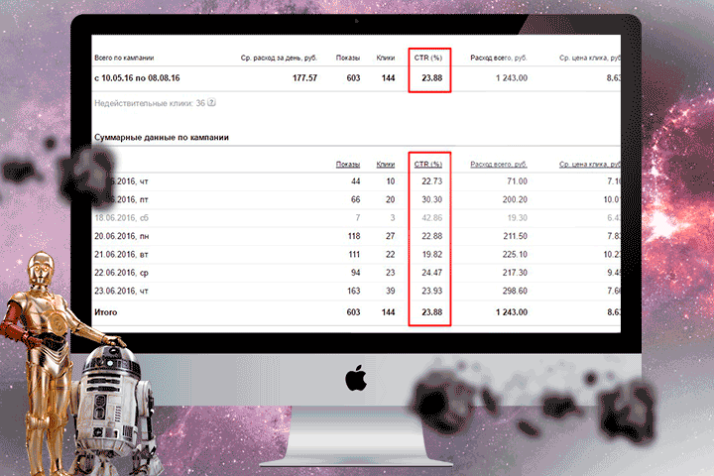The height and width of the screenshot is (476, 714).
Task: Select the campaign period с 10.05.16 по 08.08.16
Action: [x=137, y=78]
